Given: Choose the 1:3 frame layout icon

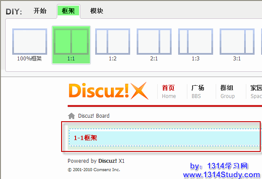Looking at the screenshot, I should tap(196, 42).
